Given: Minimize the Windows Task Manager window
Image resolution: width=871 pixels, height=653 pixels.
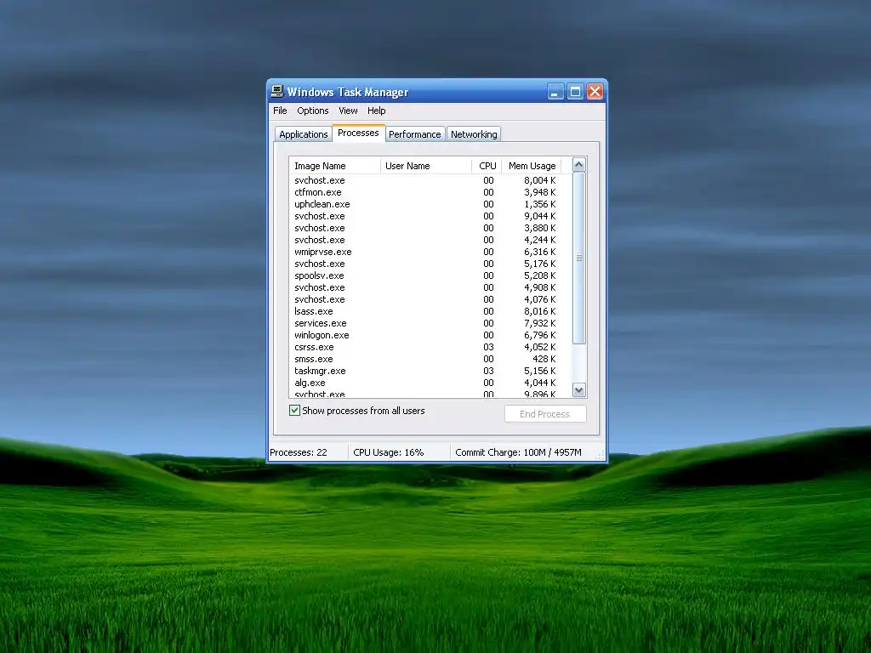Looking at the screenshot, I should (x=555, y=92).
